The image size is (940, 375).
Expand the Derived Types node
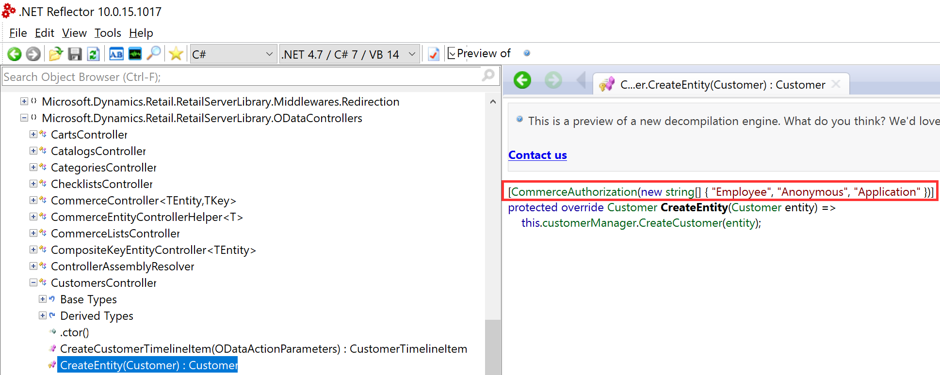click(42, 315)
